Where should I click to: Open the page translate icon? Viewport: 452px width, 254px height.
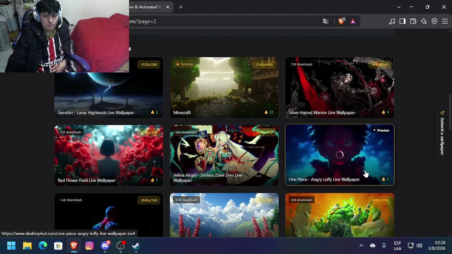326,21
